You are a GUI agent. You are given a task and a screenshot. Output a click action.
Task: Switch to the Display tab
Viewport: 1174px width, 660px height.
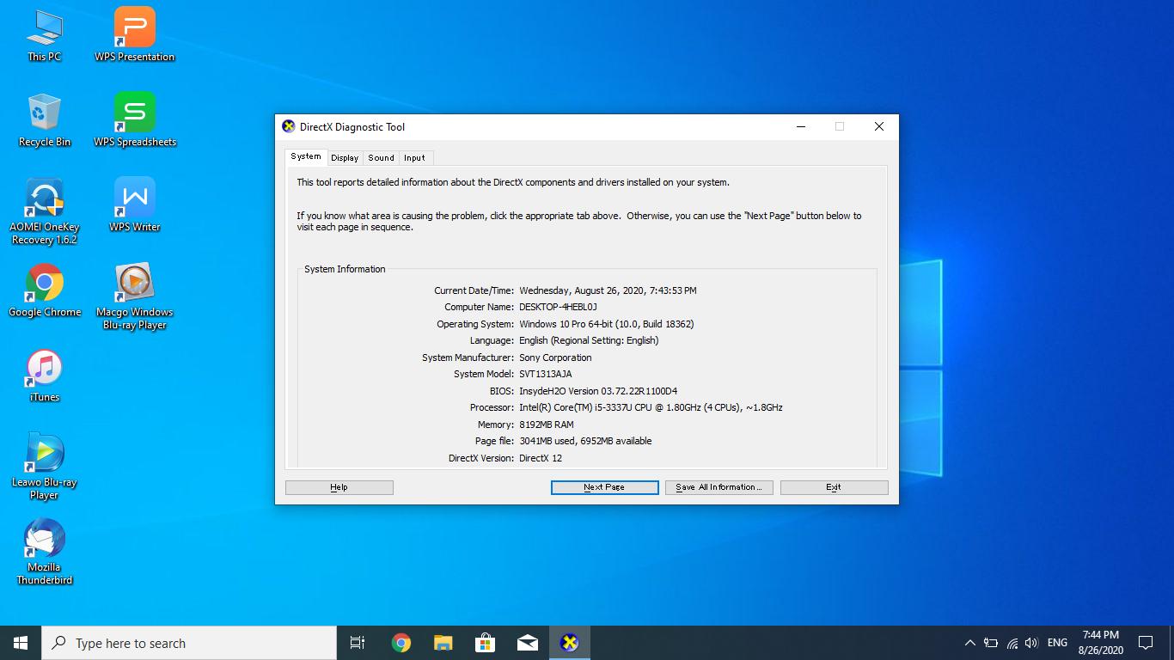click(x=345, y=157)
